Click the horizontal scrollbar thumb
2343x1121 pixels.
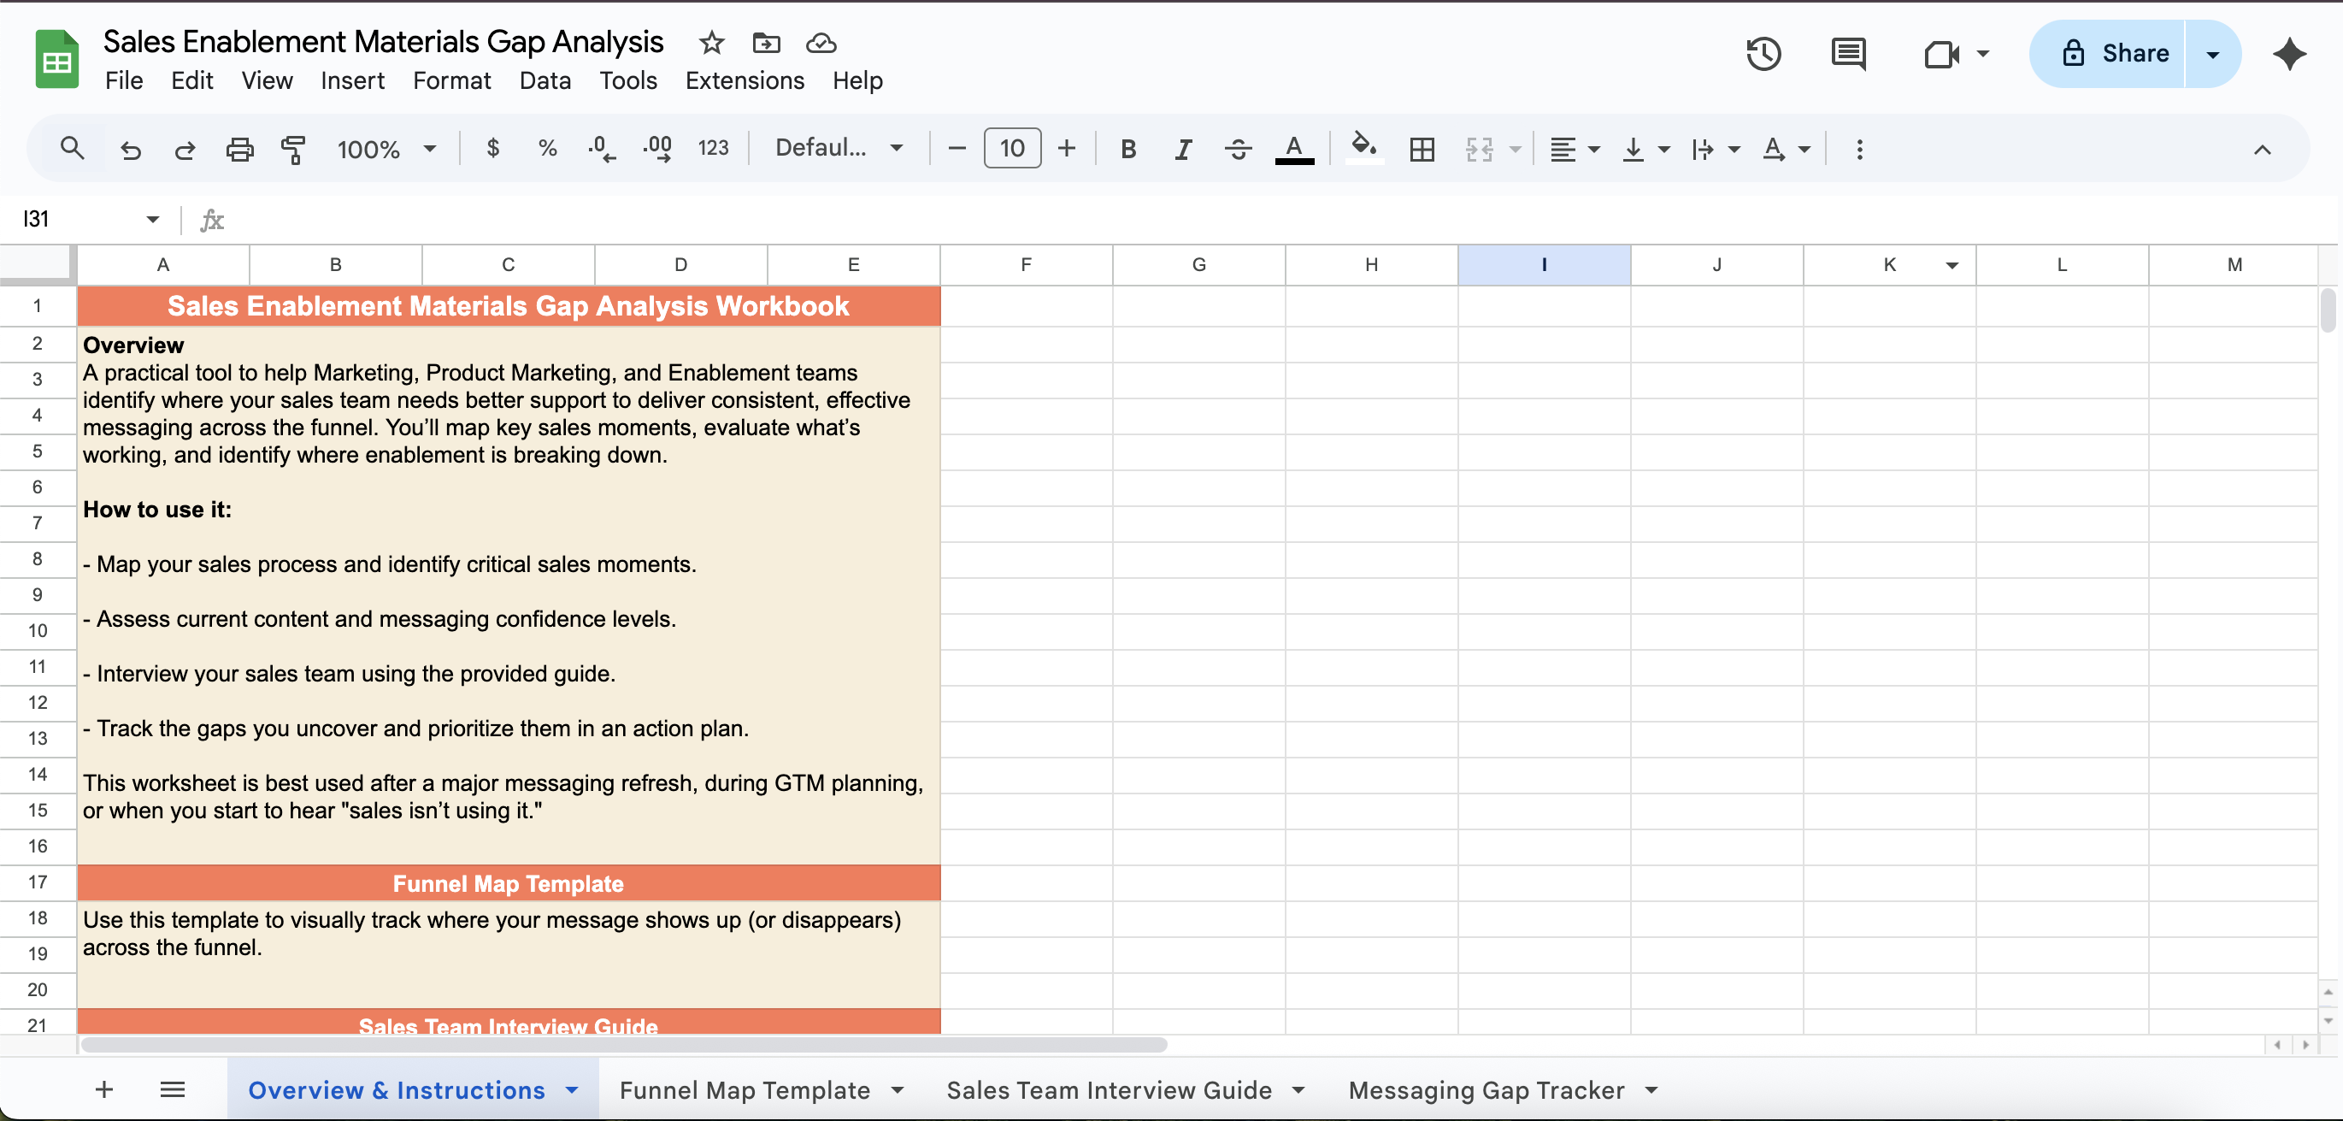coord(624,1045)
